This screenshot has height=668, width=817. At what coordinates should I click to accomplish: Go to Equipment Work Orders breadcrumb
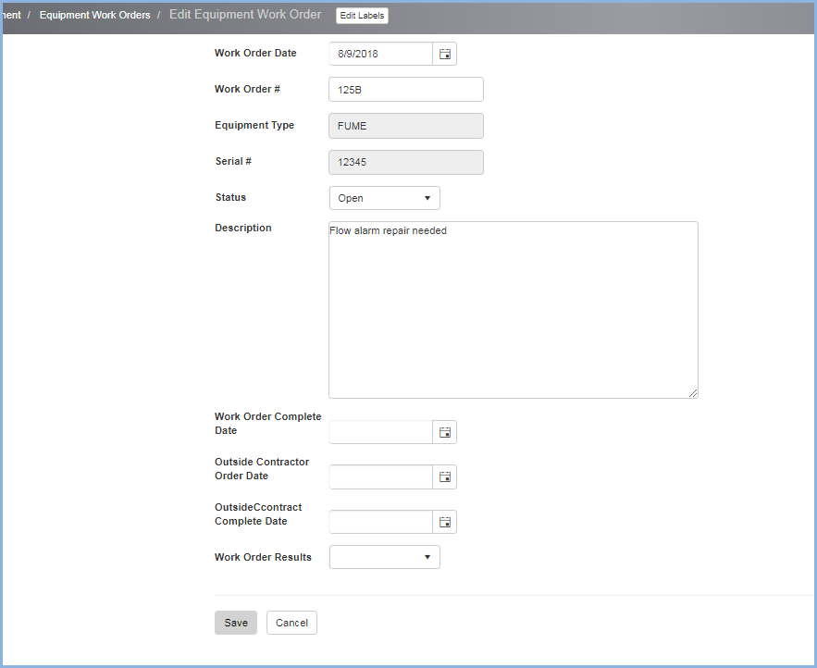[x=94, y=15]
